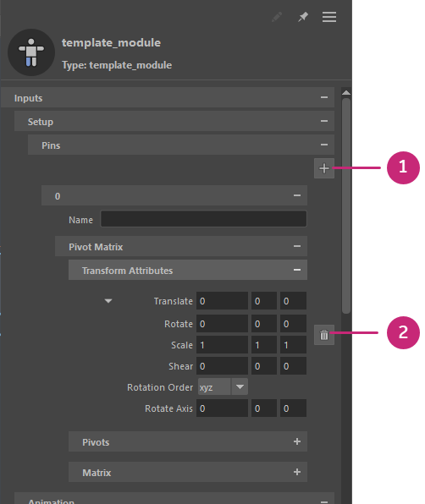425x504 pixels.
Task: Collapse the Pivot Matrix section
Action: (x=297, y=247)
